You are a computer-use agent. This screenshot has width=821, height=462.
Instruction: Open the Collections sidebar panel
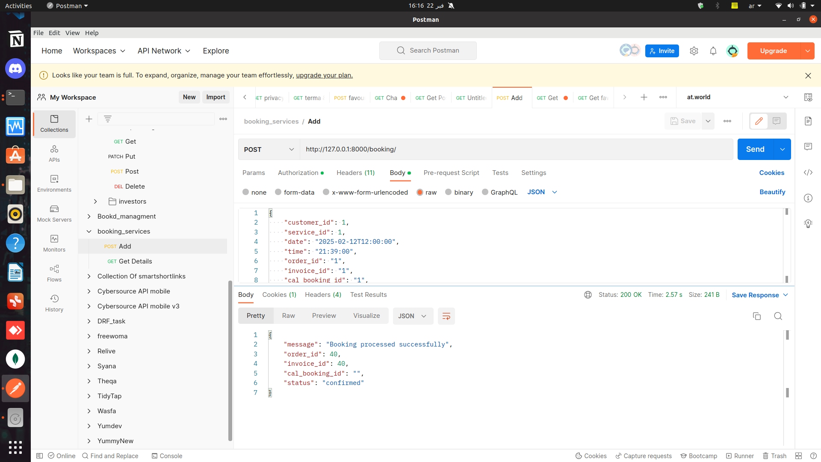[54, 123]
